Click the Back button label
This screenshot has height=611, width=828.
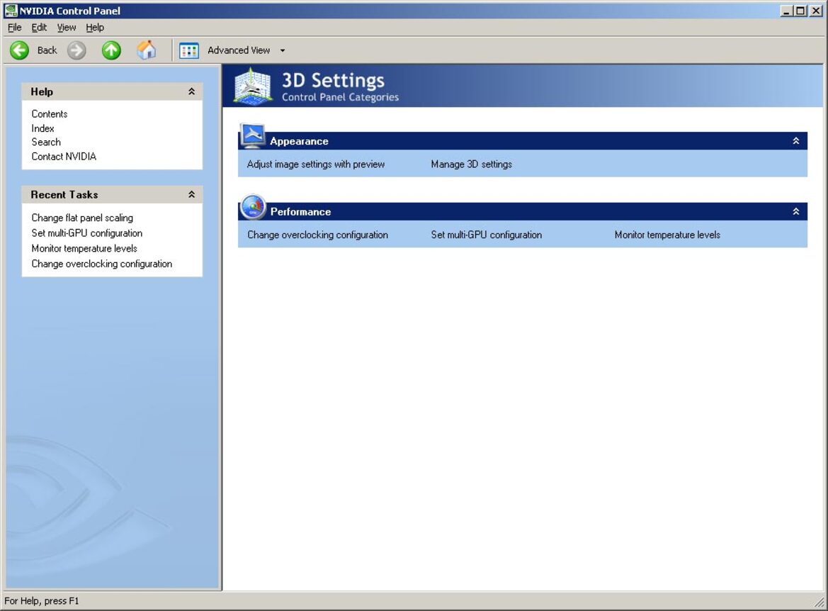pyautogui.click(x=47, y=51)
